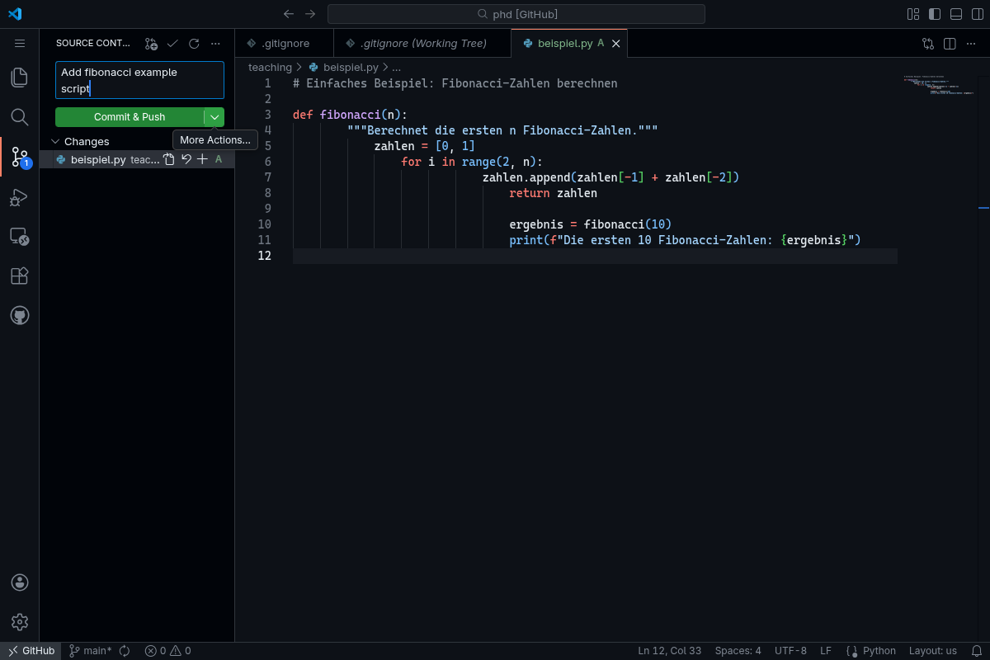990x660 pixels.
Task: Click the commit message input box
Action: pyautogui.click(x=139, y=80)
